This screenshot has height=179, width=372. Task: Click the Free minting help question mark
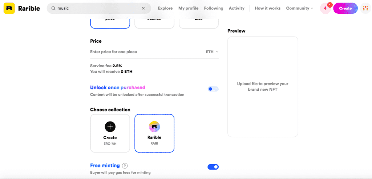coord(125,166)
